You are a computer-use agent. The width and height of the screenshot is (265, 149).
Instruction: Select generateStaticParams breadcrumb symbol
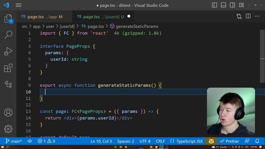134,26
